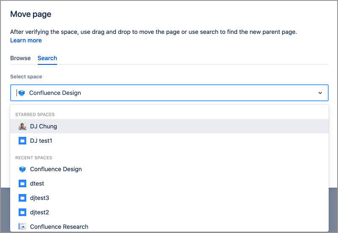Viewport: 338px width, 233px height.
Task: Pick Confluence Design from recent spaces
Action: (x=56, y=169)
